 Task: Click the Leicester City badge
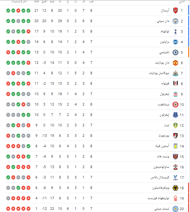[175, 209]
